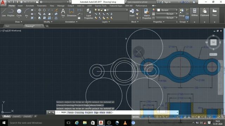Click the Save icon in quick access toolbar
The width and height of the screenshot is (225, 126).
(13, 2)
